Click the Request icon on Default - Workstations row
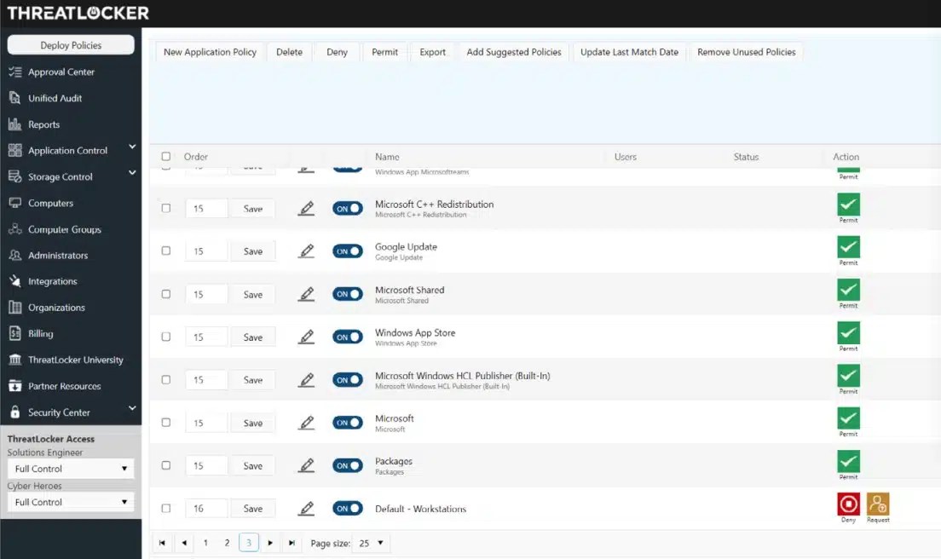The height and width of the screenshot is (559, 941). point(878,504)
